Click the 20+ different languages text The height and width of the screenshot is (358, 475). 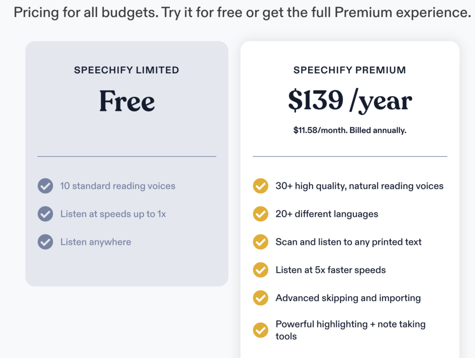coord(327,214)
